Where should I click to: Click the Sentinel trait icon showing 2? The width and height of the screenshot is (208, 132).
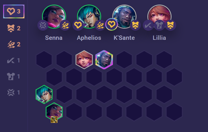[11, 28]
